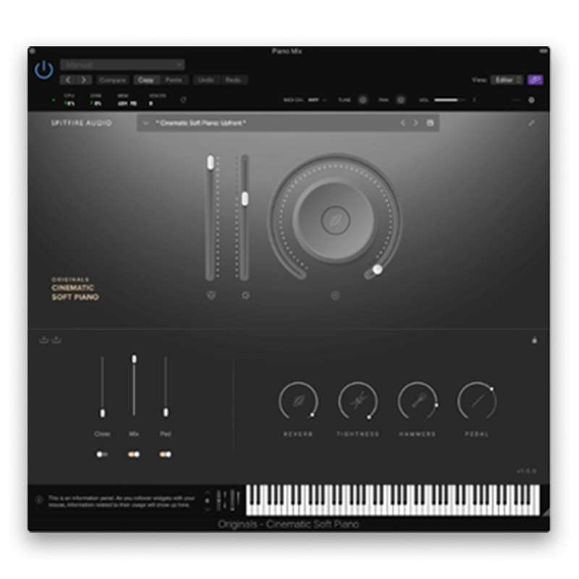Click the Piano Mix window title
The height and width of the screenshot is (579, 579).
tap(287, 51)
